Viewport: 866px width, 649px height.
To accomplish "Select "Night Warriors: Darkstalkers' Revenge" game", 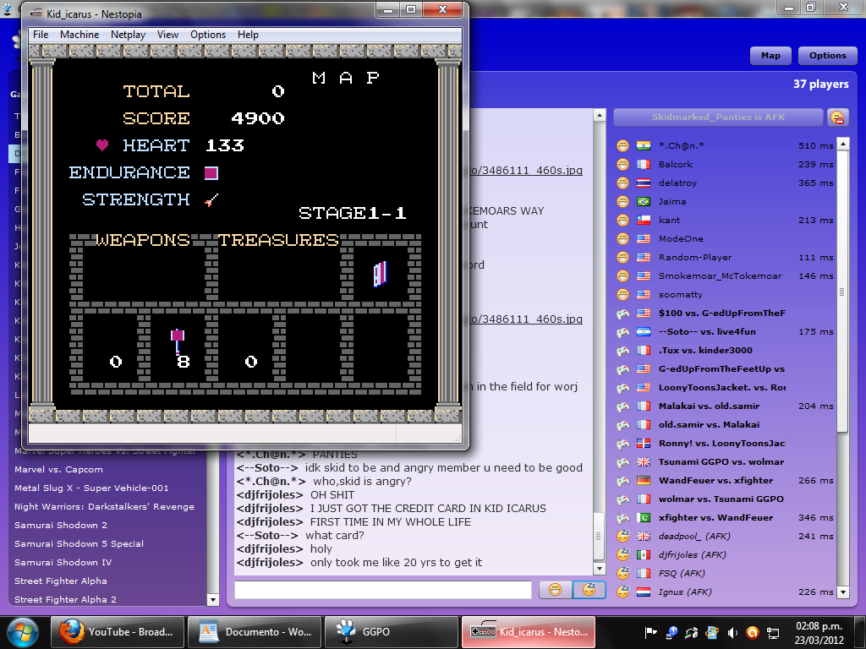I will point(104,507).
